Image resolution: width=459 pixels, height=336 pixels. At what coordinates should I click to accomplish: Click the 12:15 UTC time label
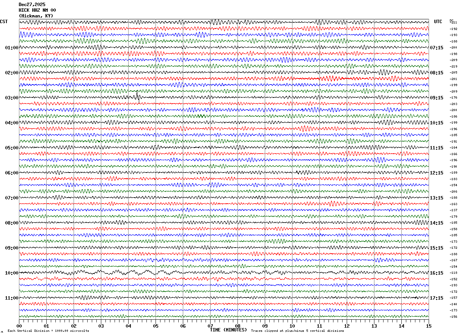[x=437, y=173]
